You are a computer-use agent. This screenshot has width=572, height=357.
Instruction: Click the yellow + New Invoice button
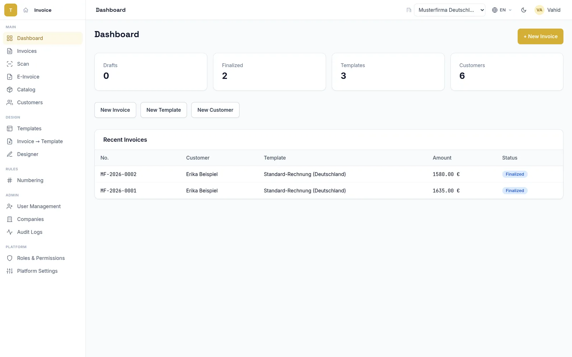click(x=540, y=36)
